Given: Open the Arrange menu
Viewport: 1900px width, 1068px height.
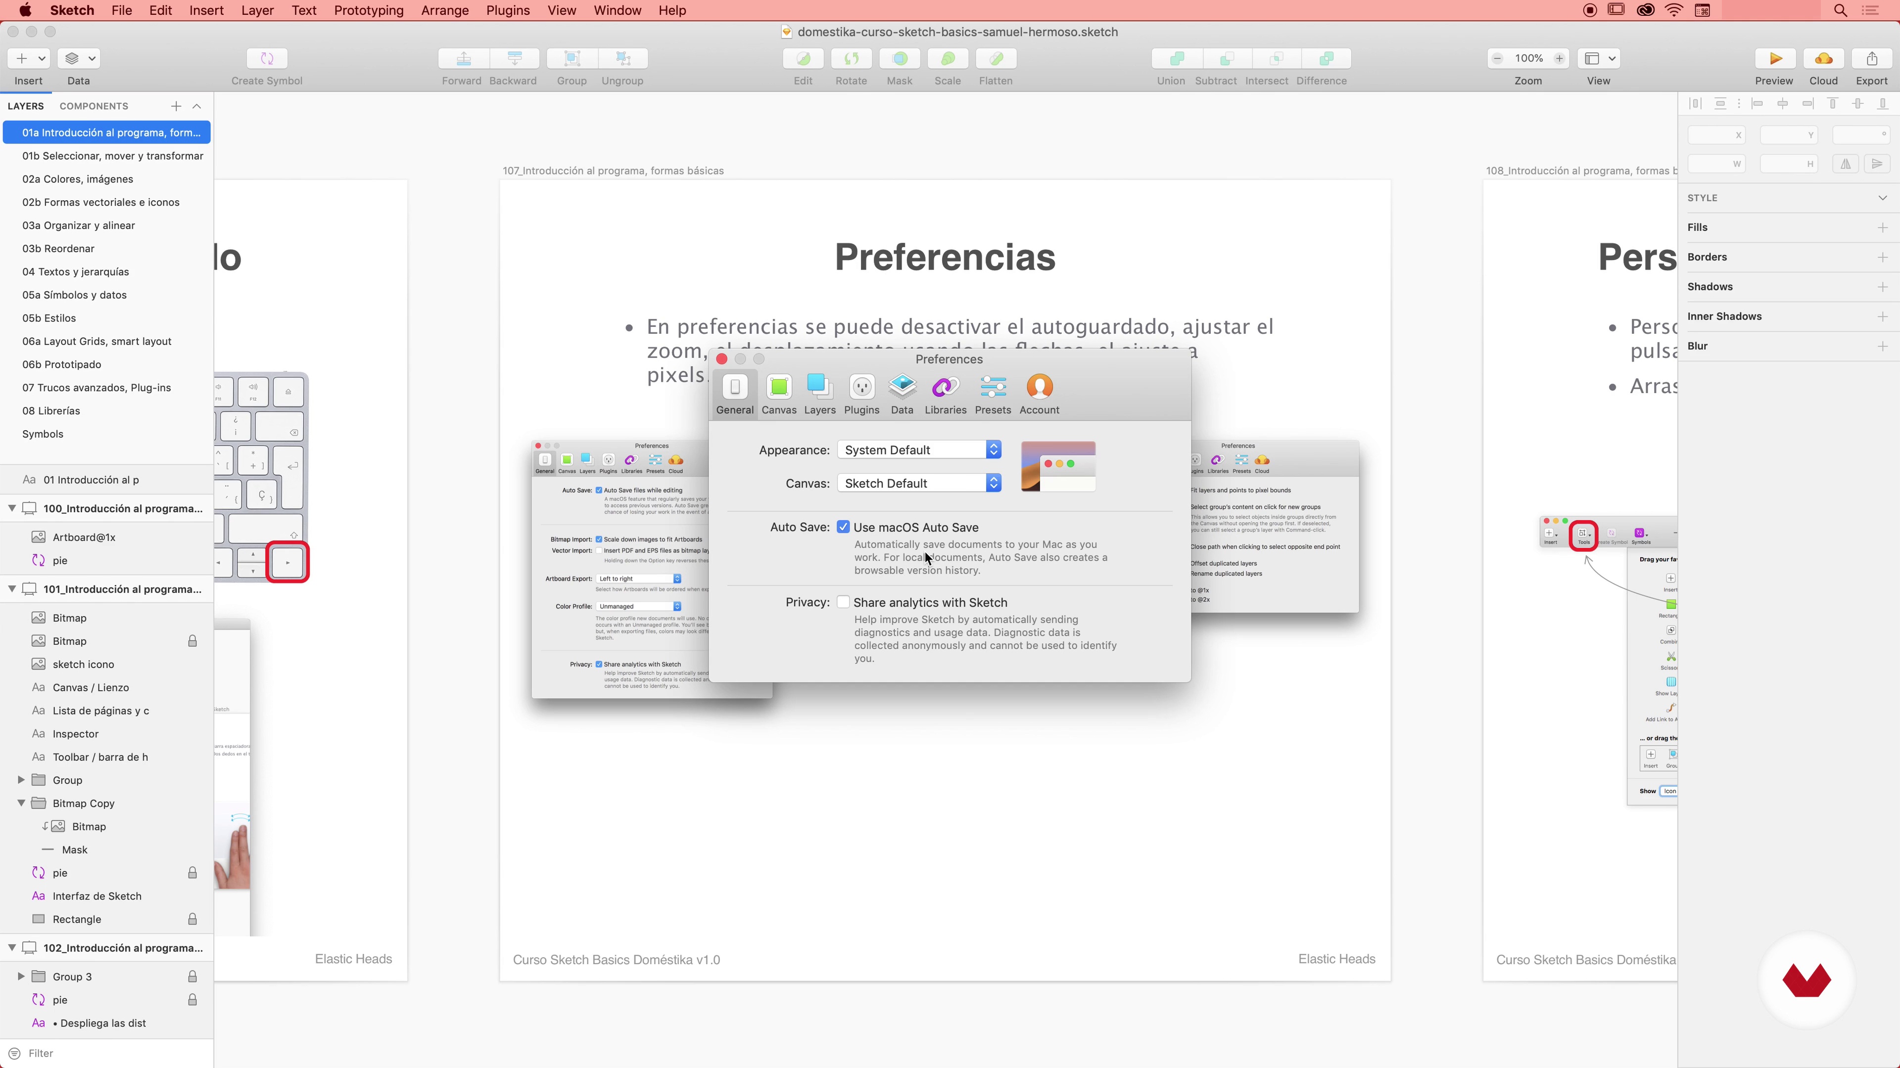Looking at the screenshot, I should 445,10.
